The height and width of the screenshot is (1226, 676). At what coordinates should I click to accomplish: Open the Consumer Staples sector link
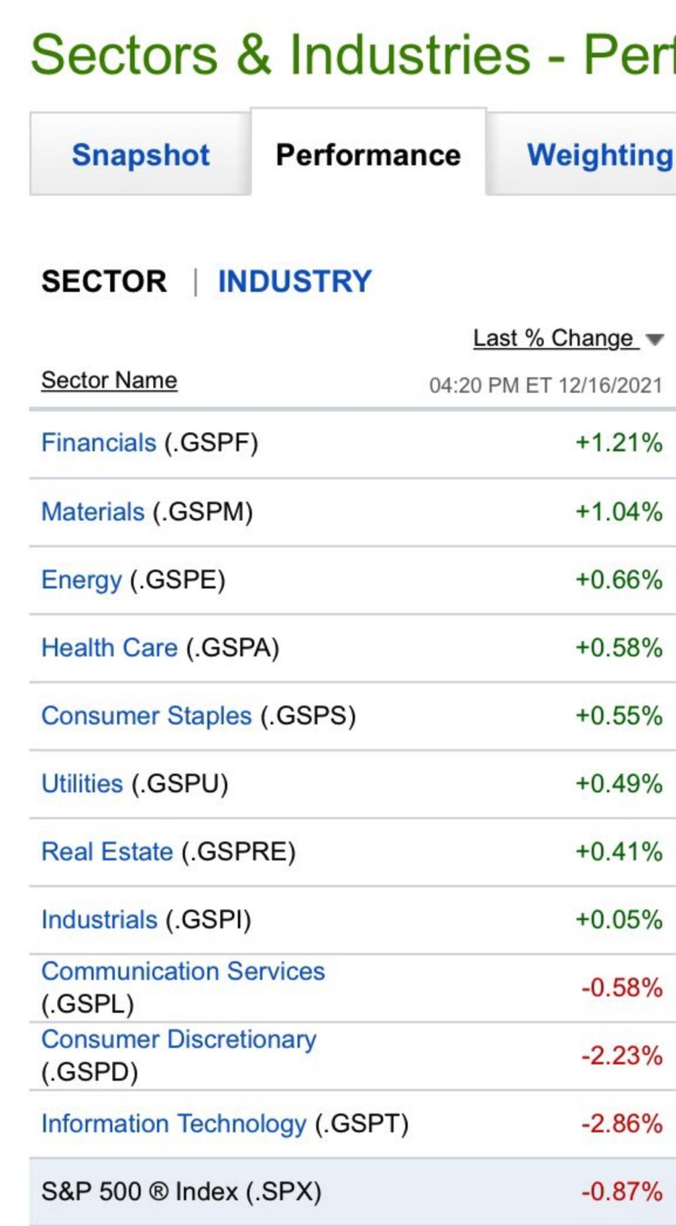[146, 716]
